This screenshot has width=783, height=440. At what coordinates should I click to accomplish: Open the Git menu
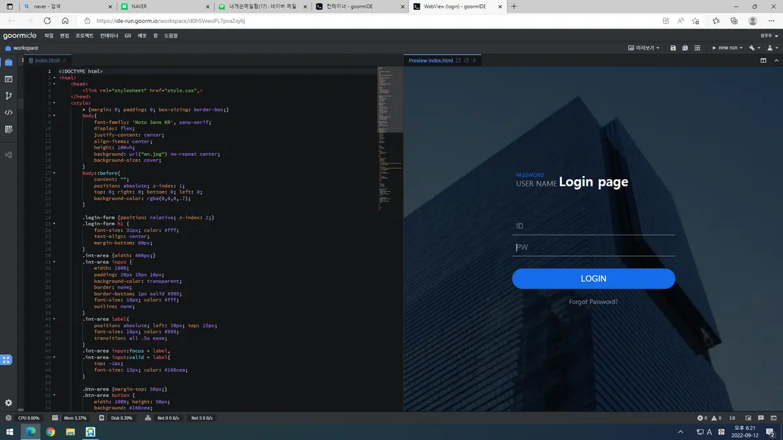click(x=128, y=35)
